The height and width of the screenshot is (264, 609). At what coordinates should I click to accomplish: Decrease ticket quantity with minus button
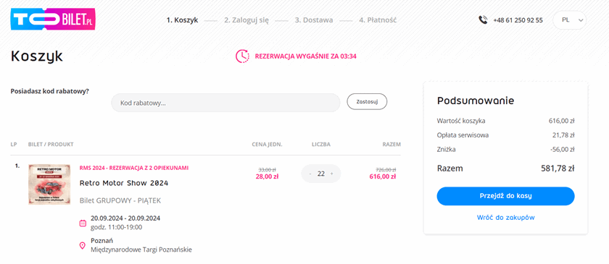pyautogui.click(x=310, y=174)
